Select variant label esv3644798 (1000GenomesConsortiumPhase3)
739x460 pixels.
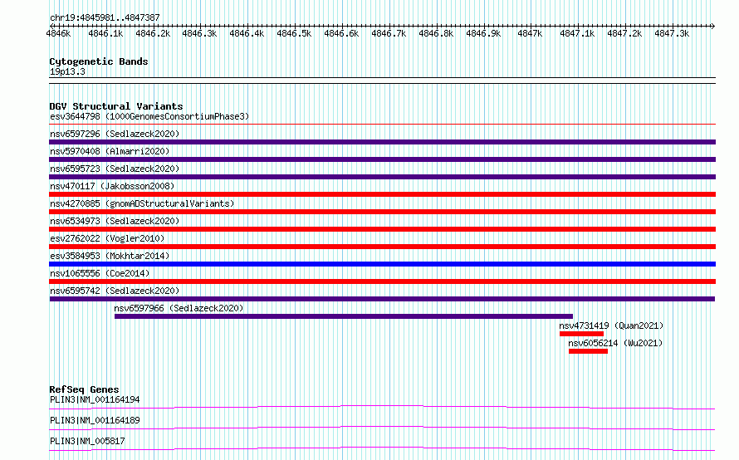pyautogui.click(x=149, y=116)
